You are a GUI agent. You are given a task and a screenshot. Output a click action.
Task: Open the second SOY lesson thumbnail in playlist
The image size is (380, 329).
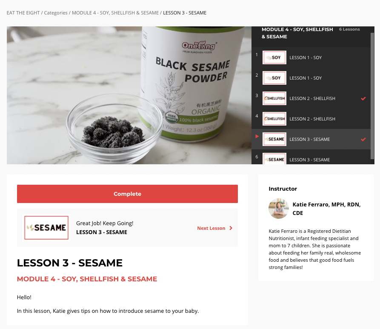click(274, 78)
